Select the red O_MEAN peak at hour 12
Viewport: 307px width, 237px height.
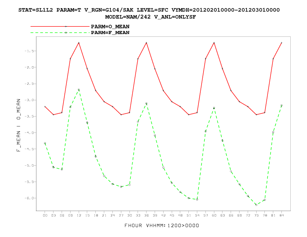79,43
